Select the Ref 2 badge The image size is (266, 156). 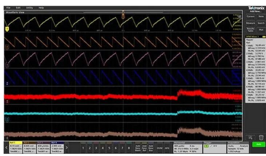coord(29,147)
